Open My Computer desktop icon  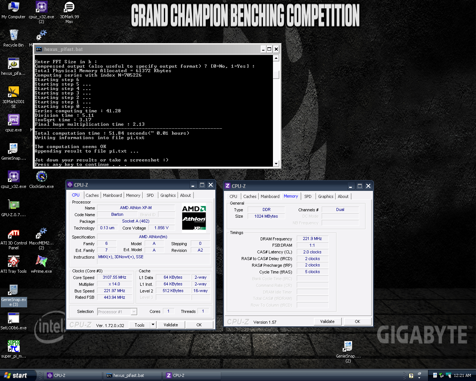13,10
